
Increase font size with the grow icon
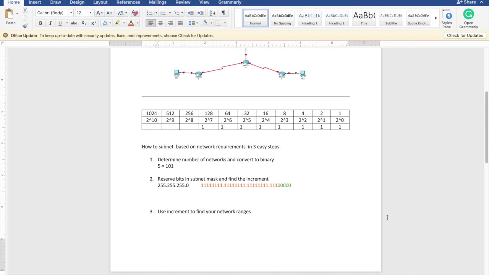click(99, 13)
